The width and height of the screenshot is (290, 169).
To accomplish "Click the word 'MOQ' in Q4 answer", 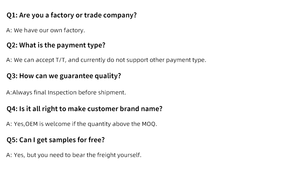I will click(149, 124).
